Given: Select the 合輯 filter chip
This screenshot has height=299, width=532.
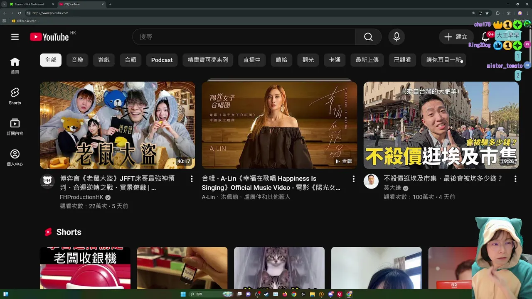Looking at the screenshot, I should pos(131,60).
